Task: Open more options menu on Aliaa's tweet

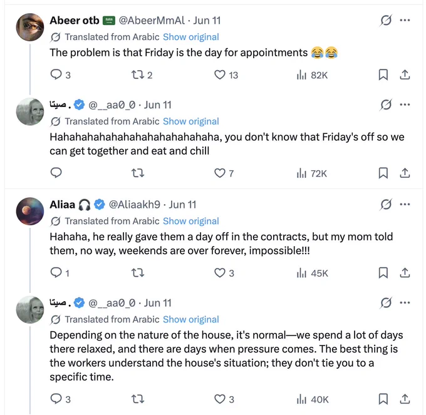Action: point(405,204)
